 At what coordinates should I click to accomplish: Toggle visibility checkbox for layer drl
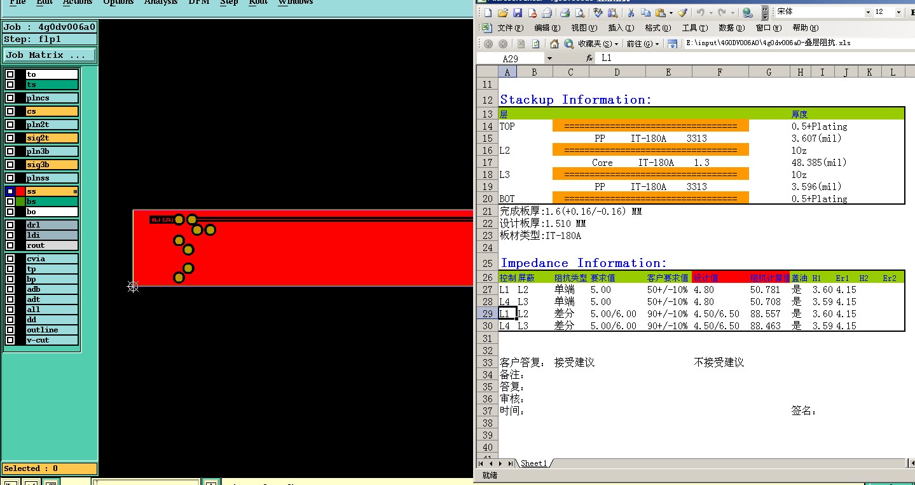pos(10,225)
